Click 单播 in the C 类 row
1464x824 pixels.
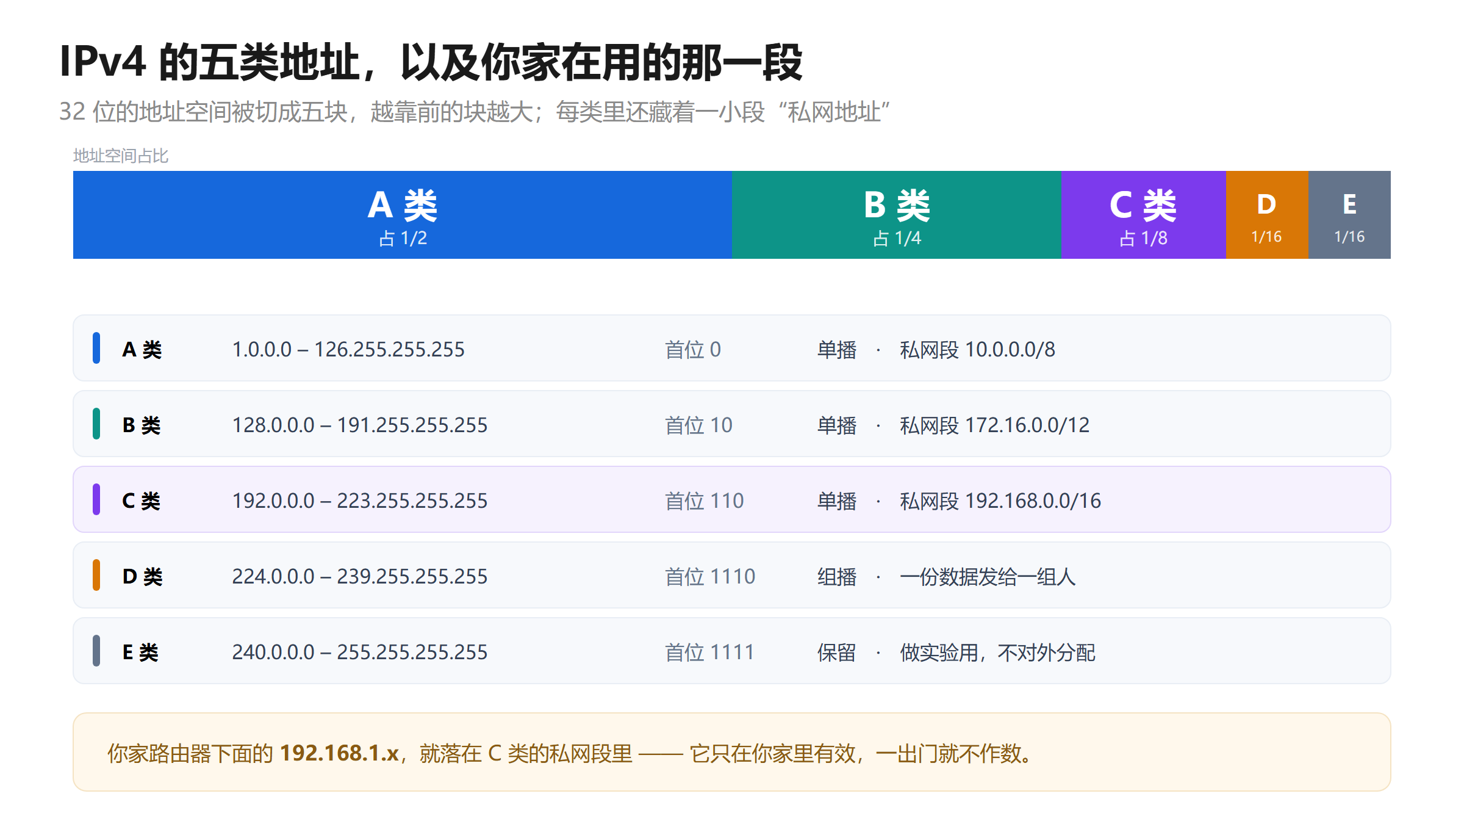pos(837,501)
